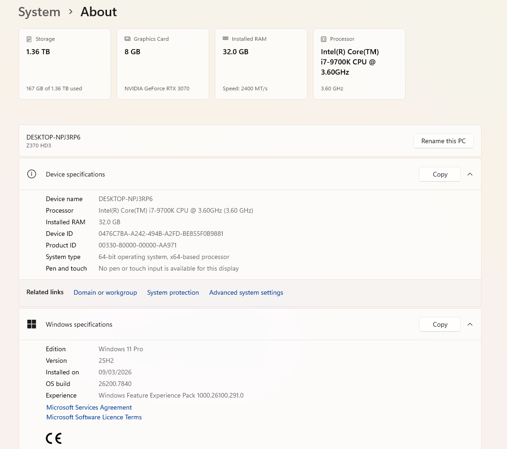Open Microsoft Software Licence Terms

click(94, 417)
